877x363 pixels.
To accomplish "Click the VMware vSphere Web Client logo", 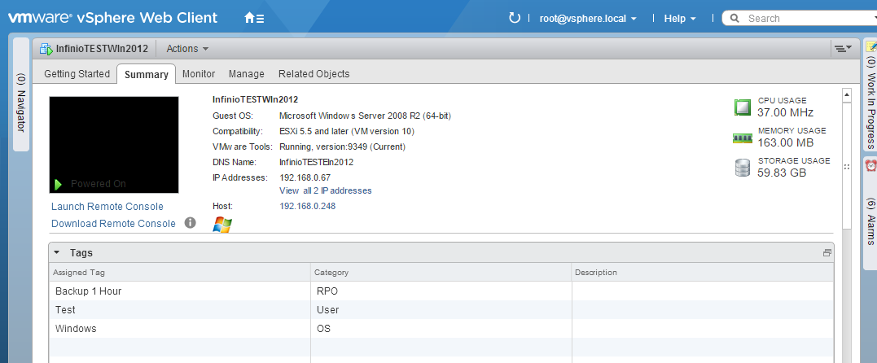I will coord(112,17).
